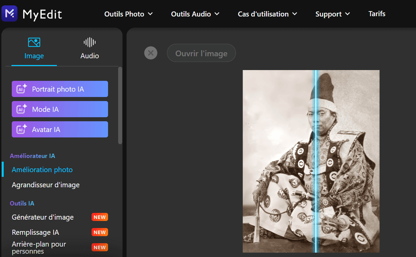The height and width of the screenshot is (257, 416).
Task: Click the X dismiss icon near Ouvrir l'image
Action: pos(151,53)
